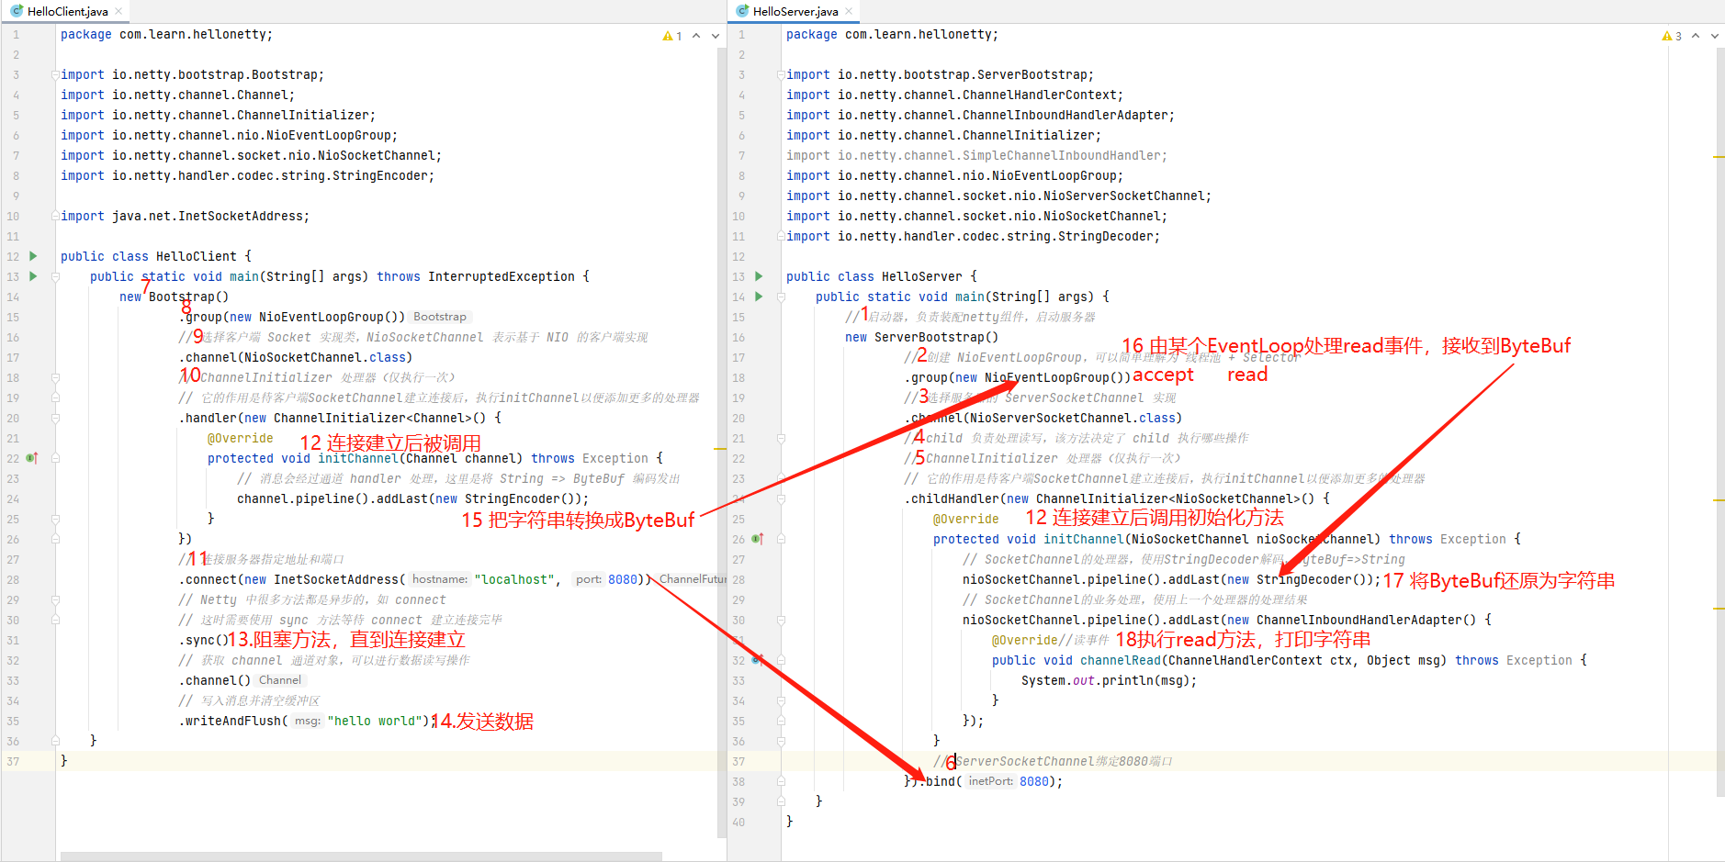Switch to HelloClient.java editor tab
Screen dimensions: 1725x862
pos(67,11)
